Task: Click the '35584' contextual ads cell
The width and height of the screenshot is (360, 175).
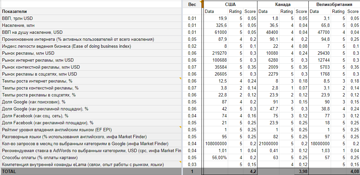Action: (216, 67)
